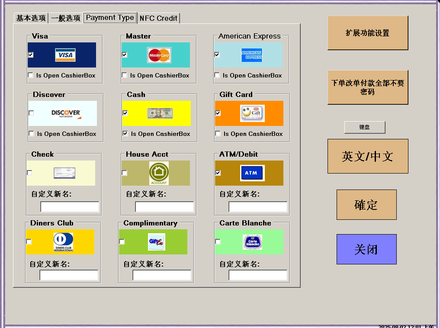Click the Discover Network logo
The width and height of the screenshot is (440, 328).
(66, 113)
